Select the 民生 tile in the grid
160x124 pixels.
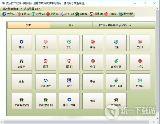pos(116,43)
